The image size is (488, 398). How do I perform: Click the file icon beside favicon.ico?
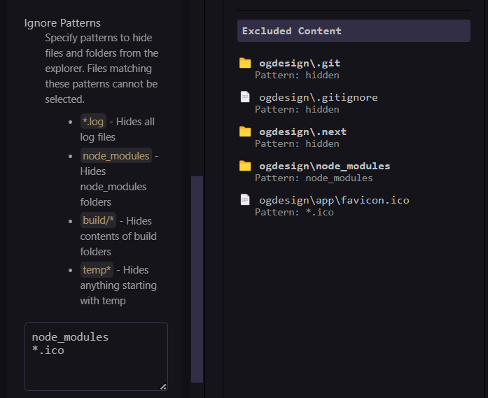(245, 200)
